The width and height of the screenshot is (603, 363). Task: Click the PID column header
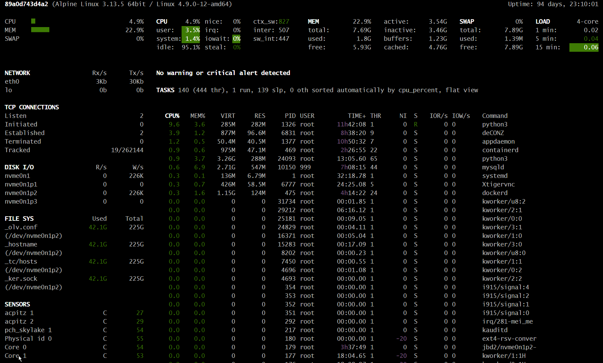[290, 116]
